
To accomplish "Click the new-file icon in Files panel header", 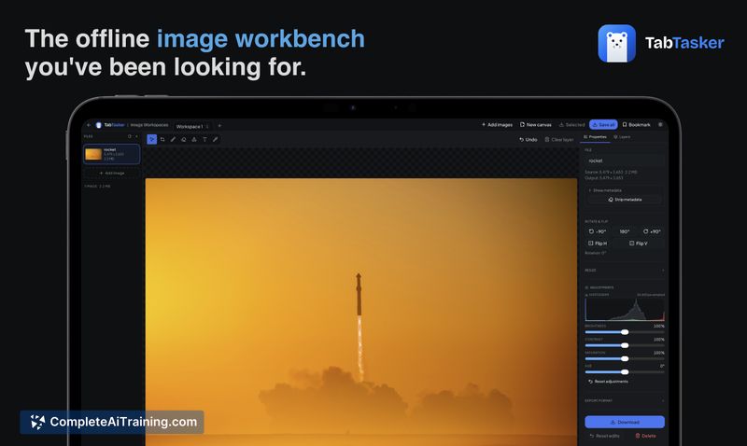I will (129, 136).
